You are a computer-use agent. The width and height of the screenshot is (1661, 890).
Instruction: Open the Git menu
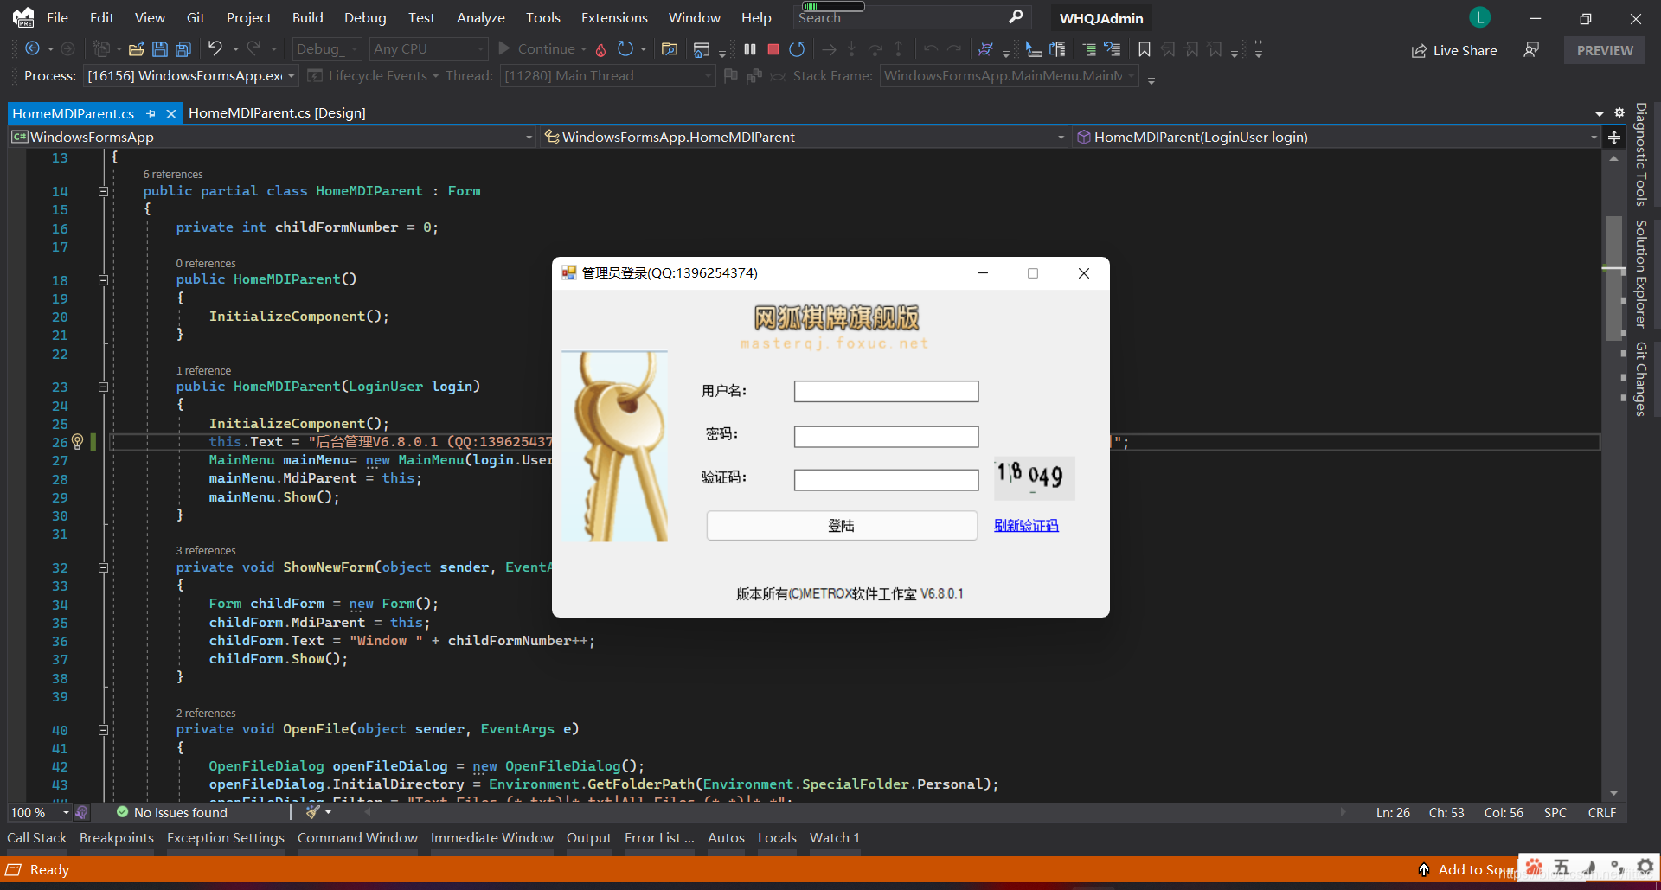click(x=196, y=17)
